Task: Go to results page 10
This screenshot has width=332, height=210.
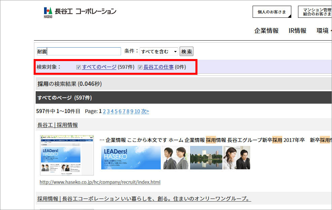Action: click(x=137, y=111)
